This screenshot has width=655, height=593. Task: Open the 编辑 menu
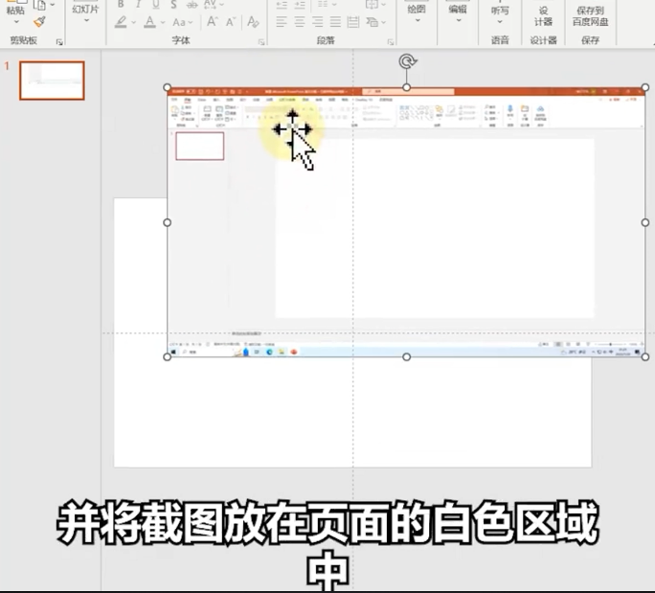(458, 11)
